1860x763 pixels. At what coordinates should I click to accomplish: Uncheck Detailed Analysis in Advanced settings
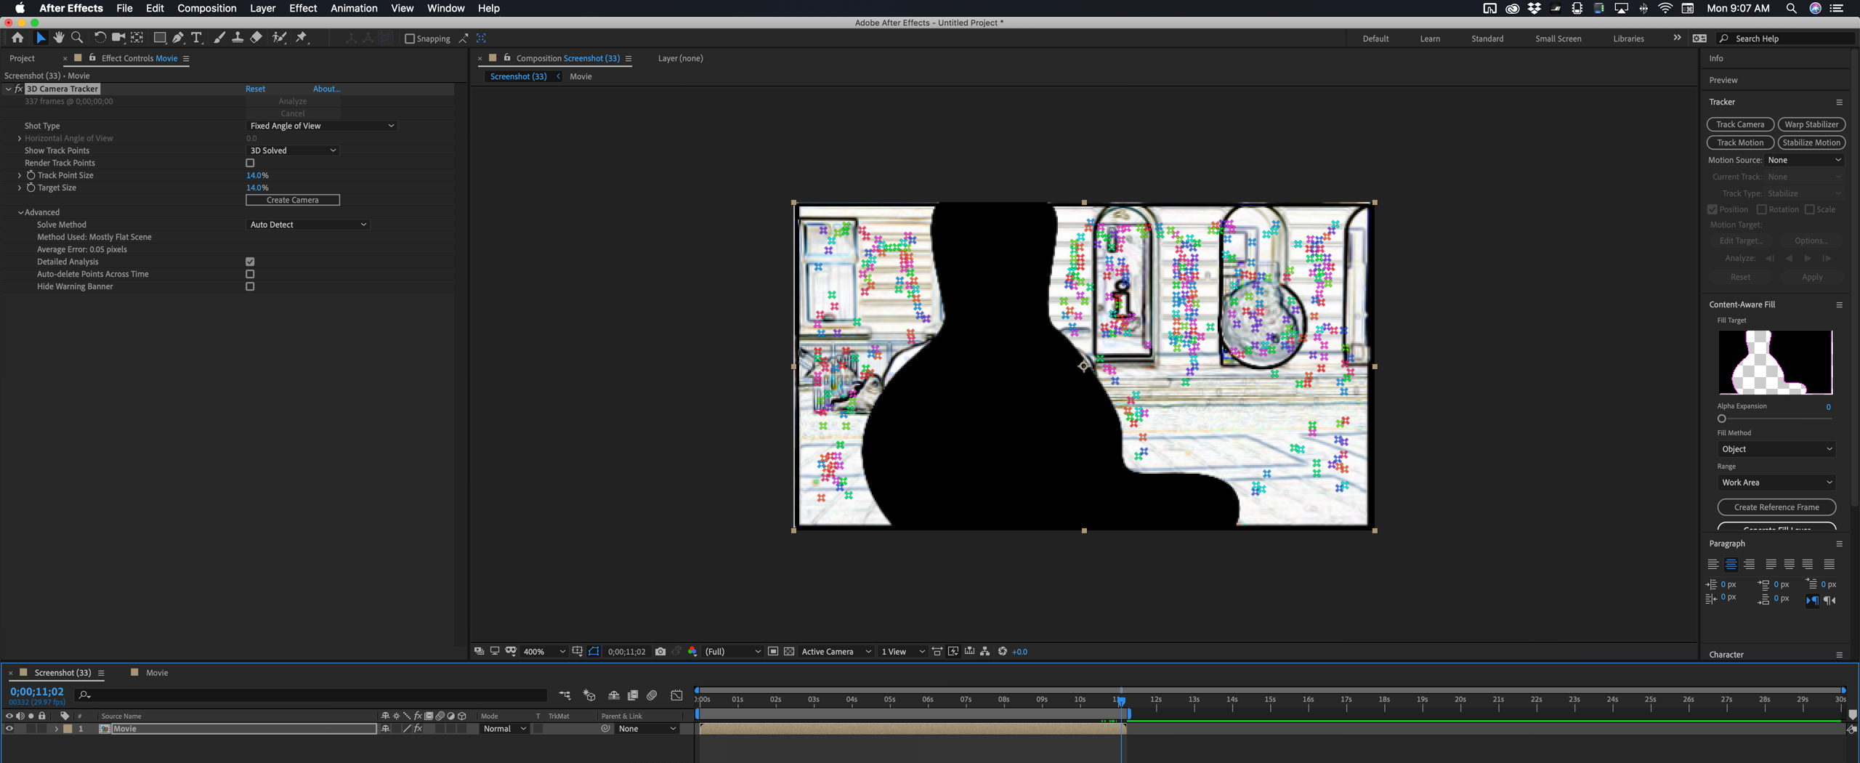(x=250, y=261)
